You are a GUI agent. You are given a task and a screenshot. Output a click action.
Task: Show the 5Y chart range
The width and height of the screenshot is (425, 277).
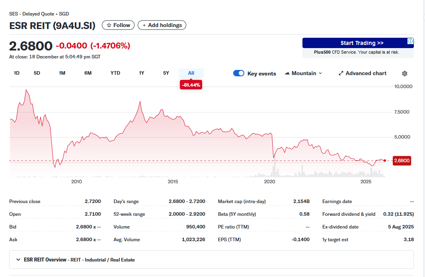pyautogui.click(x=166, y=73)
